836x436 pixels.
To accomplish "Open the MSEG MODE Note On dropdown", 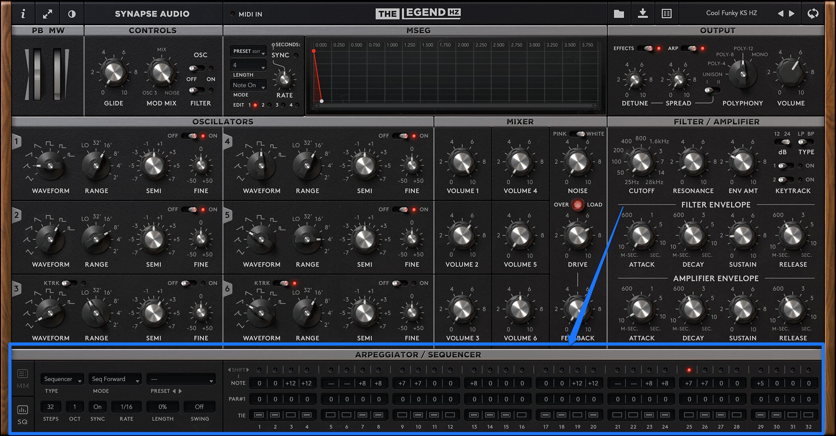I will point(248,85).
